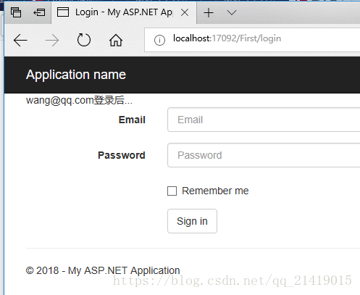Image resolution: width=360 pixels, height=295 pixels.
Task: Click the browser back arrow
Action: (20, 40)
